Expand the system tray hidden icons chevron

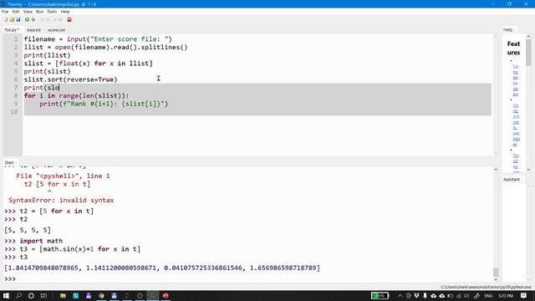(400, 296)
